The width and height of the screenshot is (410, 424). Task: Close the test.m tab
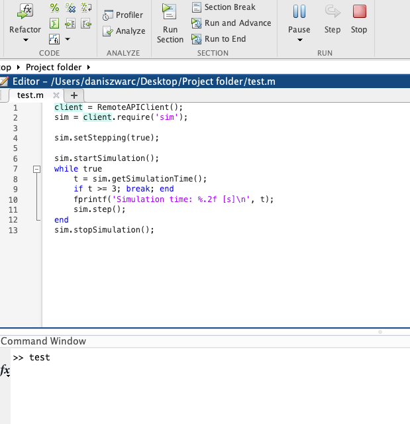point(56,95)
